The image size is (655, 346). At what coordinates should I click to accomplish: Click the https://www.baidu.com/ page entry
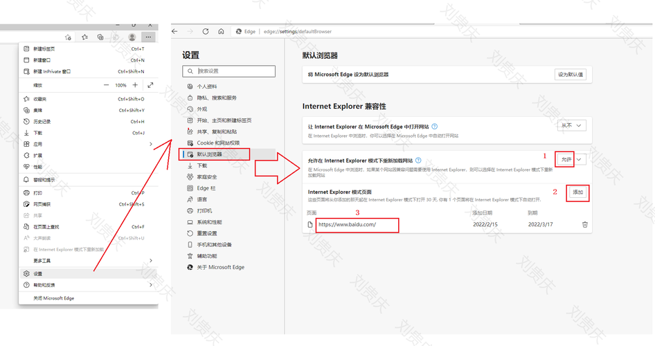pos(347,224)
